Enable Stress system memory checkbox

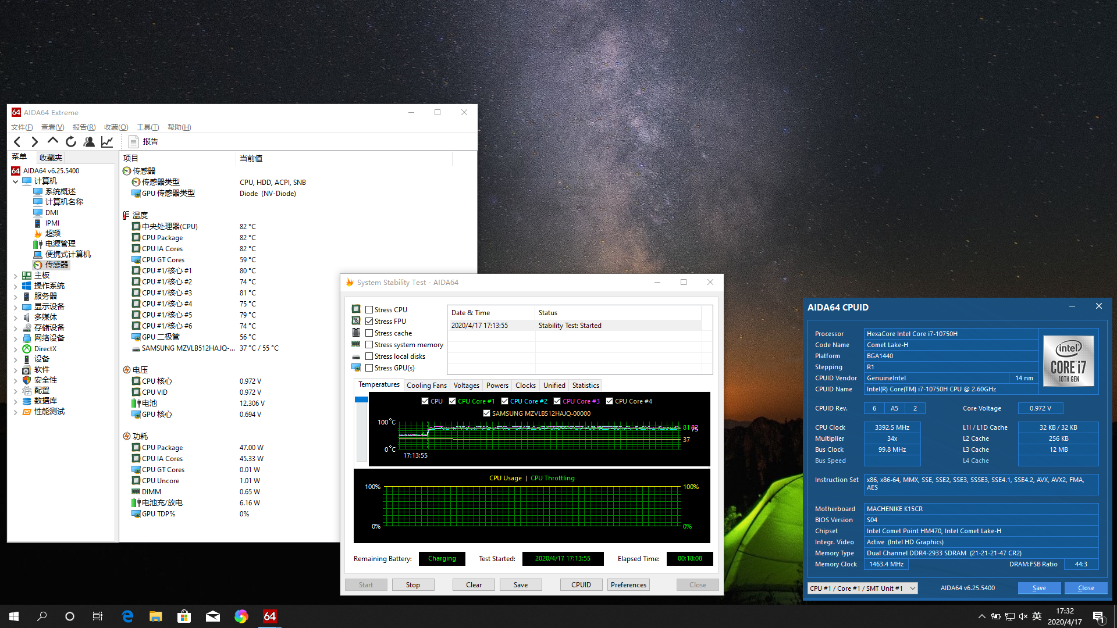click(x=369, y=344)
